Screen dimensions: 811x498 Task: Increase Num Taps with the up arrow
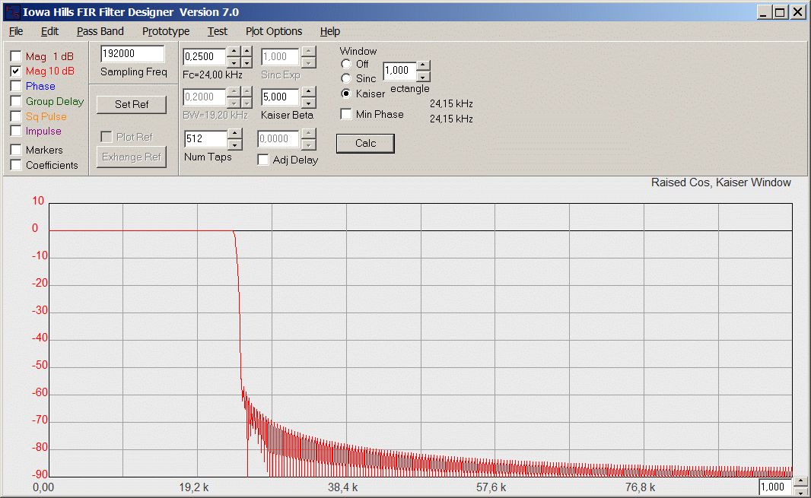235,135
